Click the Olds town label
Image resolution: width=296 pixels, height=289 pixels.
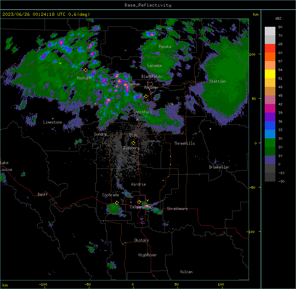tap(133, 135)
